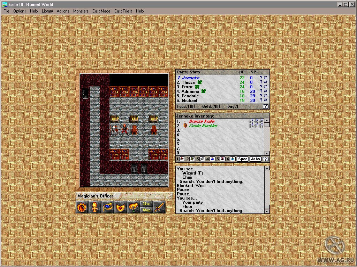Show special items with Spec button
The width and height of the screenshot is (357, 267).
click(x=243, y=159)
